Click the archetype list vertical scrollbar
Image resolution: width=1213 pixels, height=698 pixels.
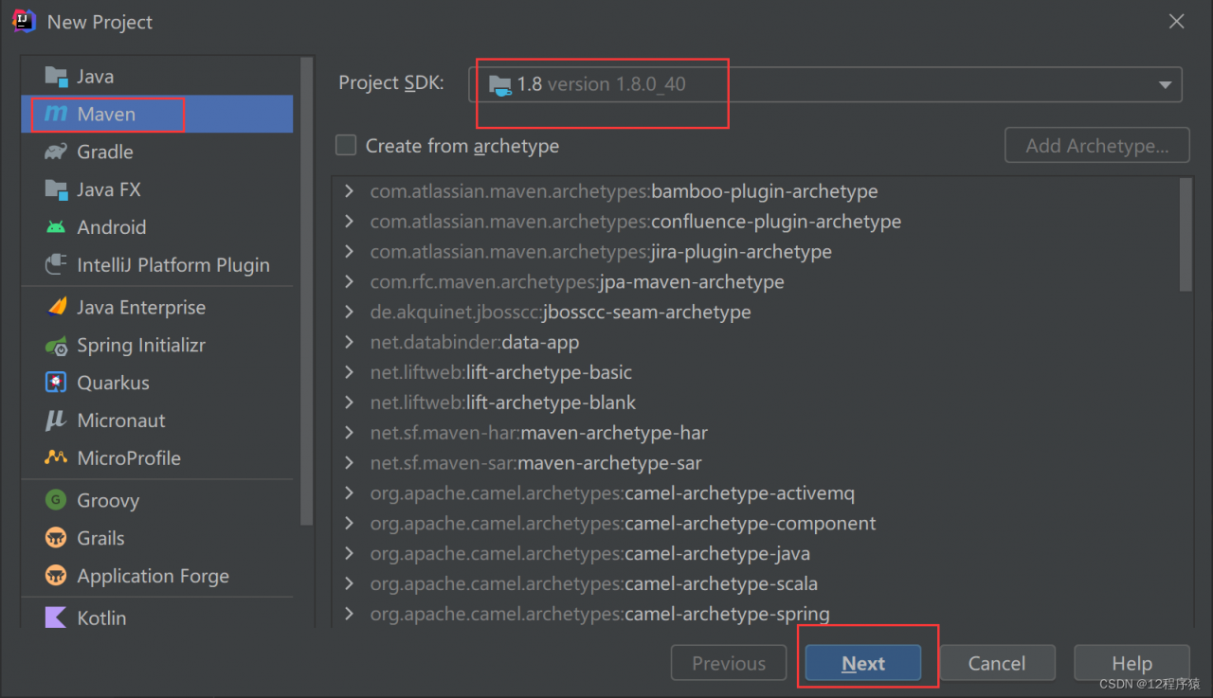click(x=1186, y=235)
